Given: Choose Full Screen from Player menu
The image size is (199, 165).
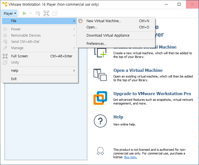Looking at the screenshot, I should pyautogui.click(x=39, y=56).
